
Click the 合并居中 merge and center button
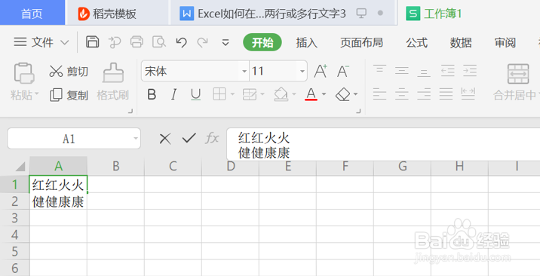tap(516, 82)
